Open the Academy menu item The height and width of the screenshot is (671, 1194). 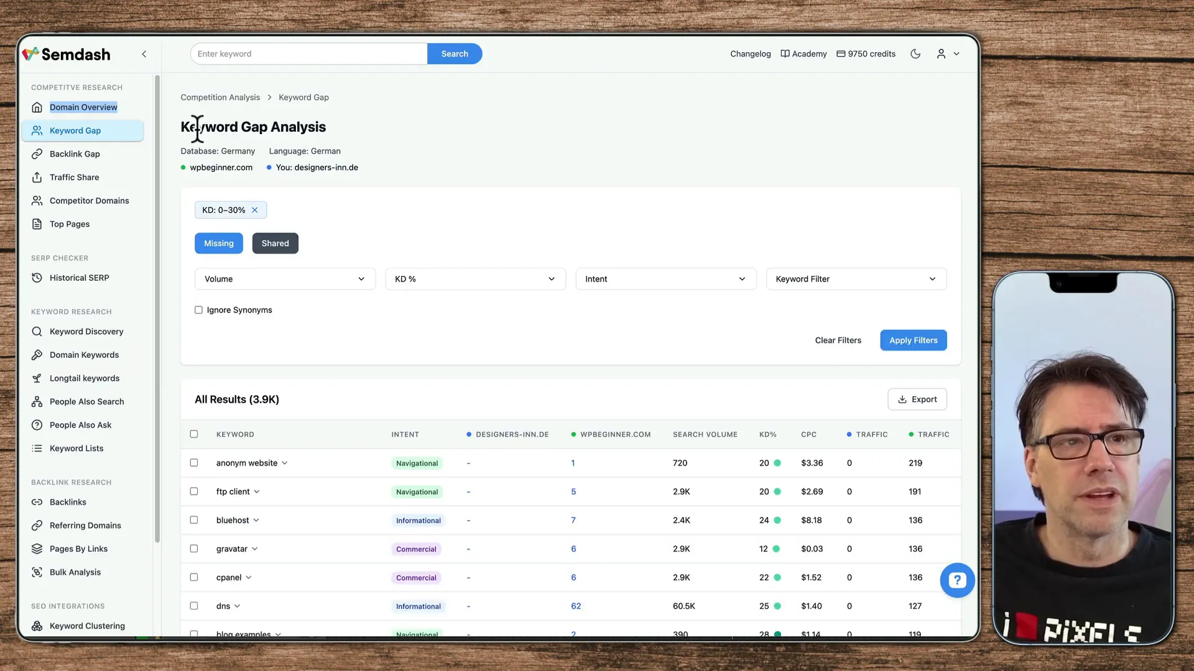803,54
